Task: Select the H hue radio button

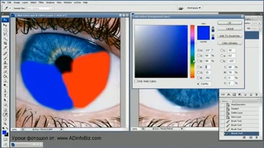Action: 198,50
